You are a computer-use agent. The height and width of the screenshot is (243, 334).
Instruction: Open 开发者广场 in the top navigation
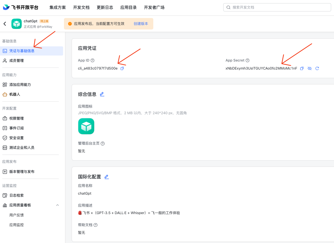(x=154, y=7)
